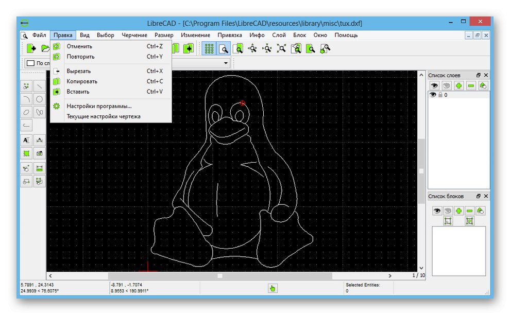Screen dimensions: 510x315
Task: Select the Dimension tool in left toolbox
Action: point(39,140)
